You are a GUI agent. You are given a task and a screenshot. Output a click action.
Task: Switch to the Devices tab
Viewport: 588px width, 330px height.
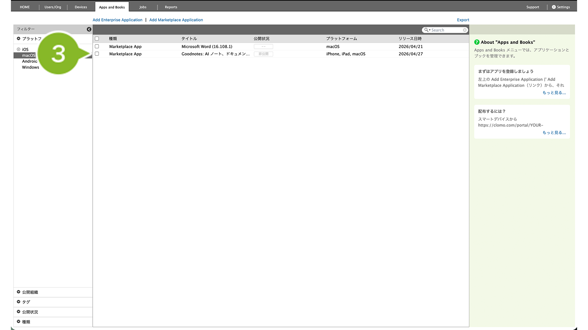coord(81,7)
